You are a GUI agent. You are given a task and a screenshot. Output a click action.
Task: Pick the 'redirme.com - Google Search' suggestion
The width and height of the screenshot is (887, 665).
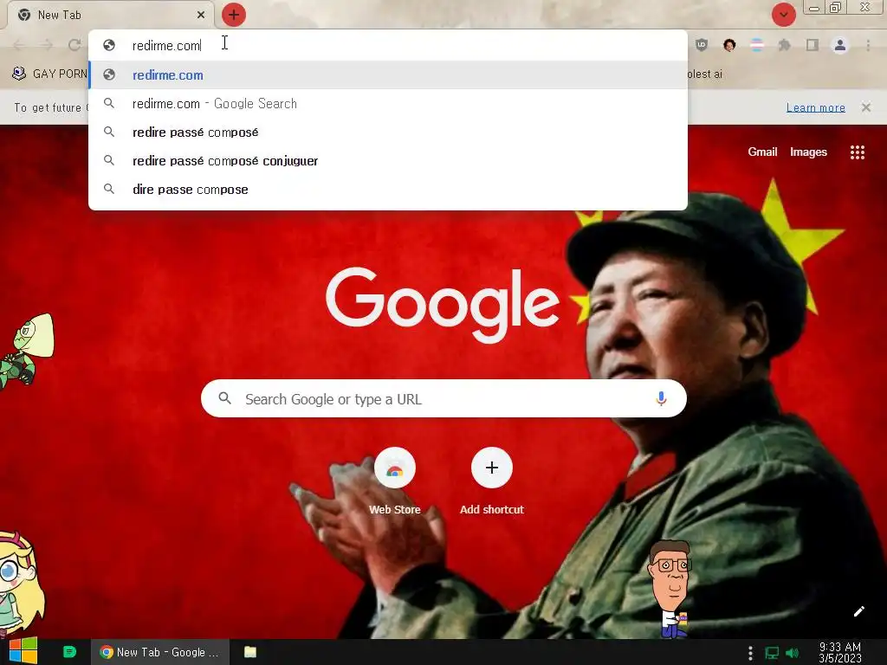(387, 104)
